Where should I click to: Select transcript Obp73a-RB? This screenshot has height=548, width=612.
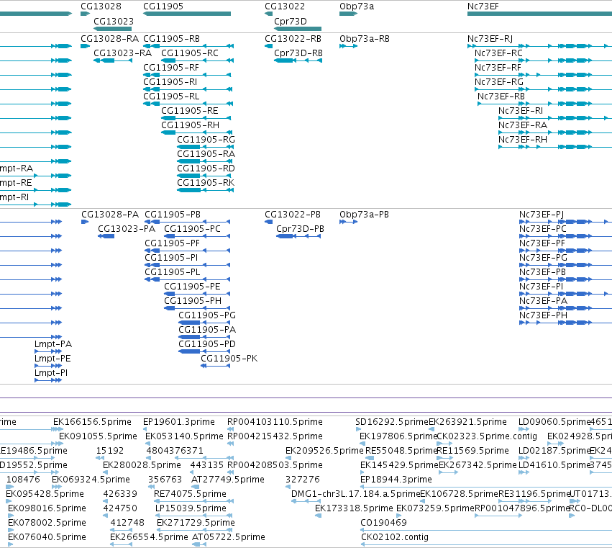pos(365,39)
